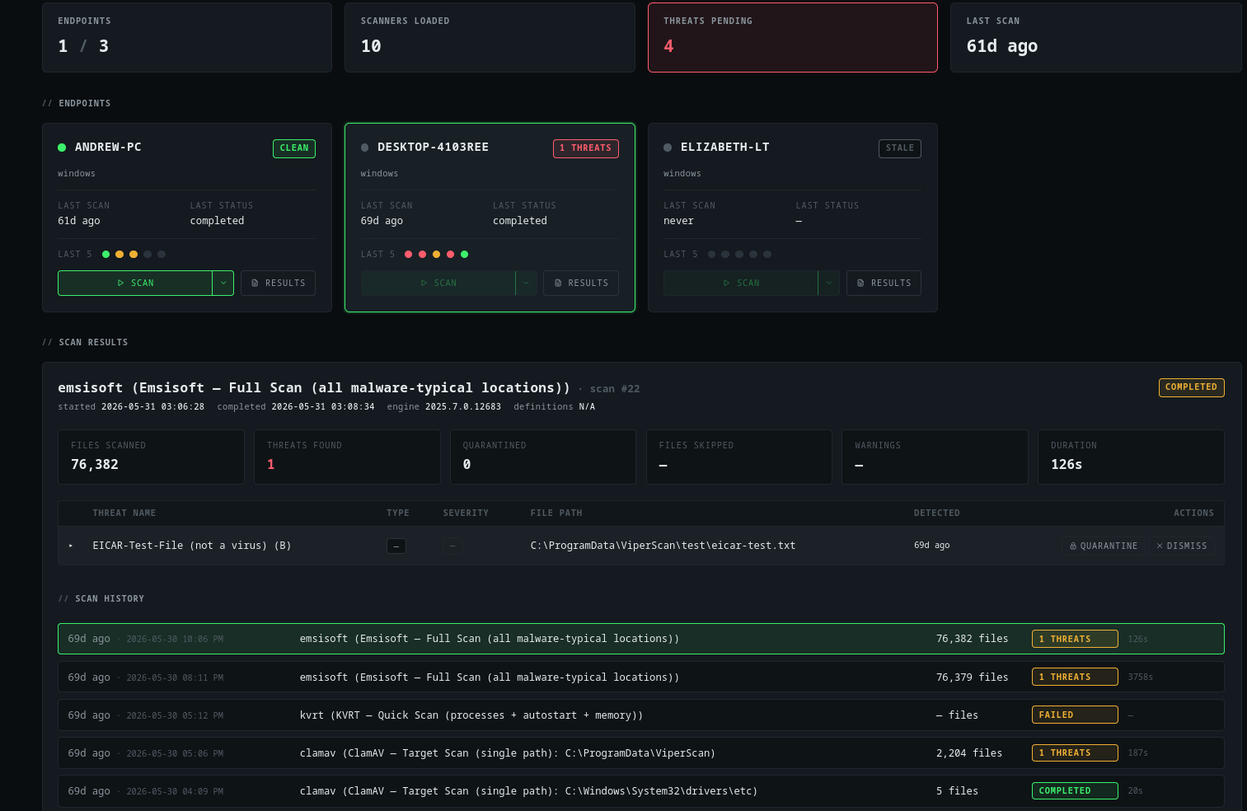Click the Warnings tile
1247x811 pixels.
pos(935,457)
